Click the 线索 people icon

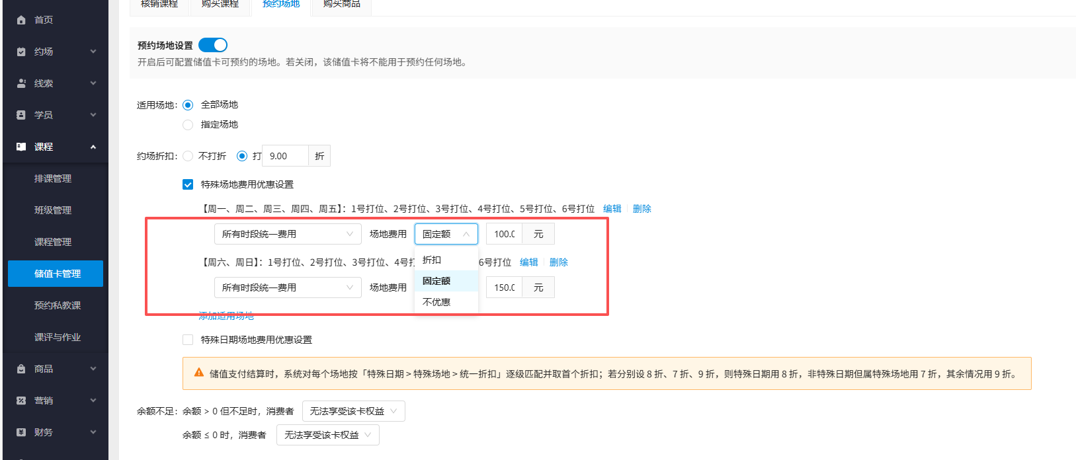click(x=21, y=83)
